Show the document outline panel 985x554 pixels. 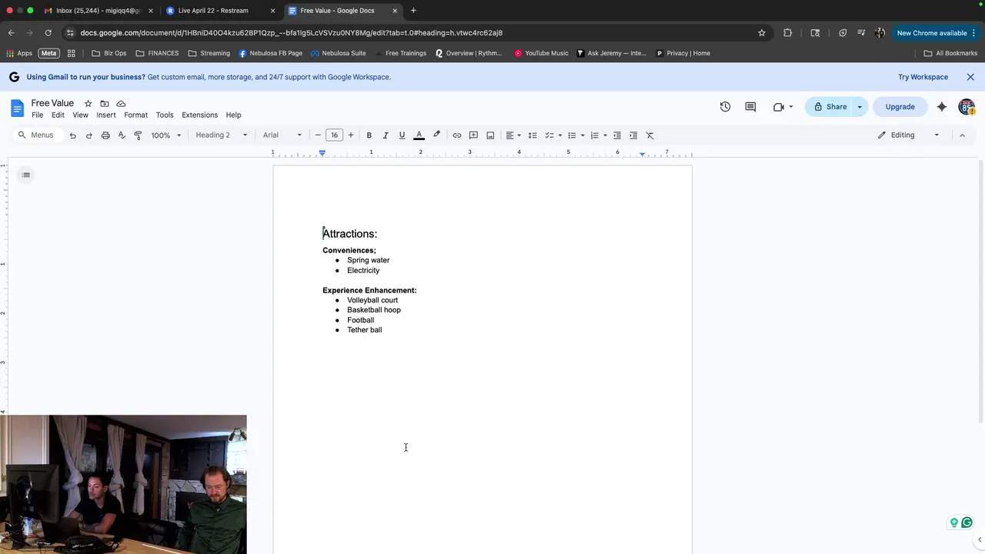pos(26,175)
